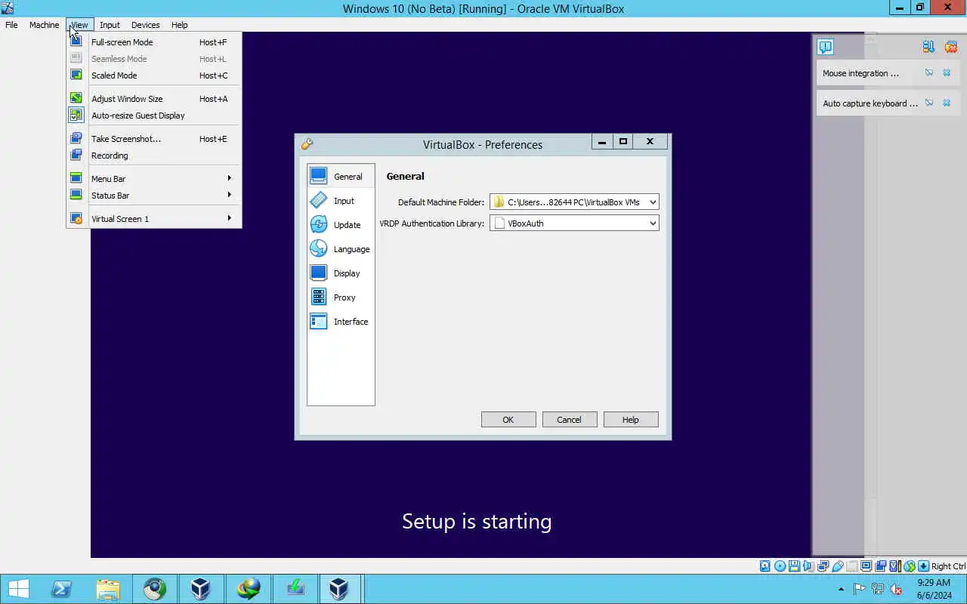Toggle Recording in View menu
This screenshot has width=967, height=604.
click(x=154, y=156)
